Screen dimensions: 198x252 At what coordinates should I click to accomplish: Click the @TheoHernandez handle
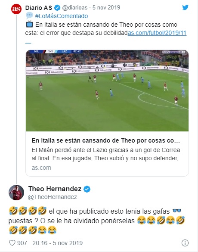53,197
